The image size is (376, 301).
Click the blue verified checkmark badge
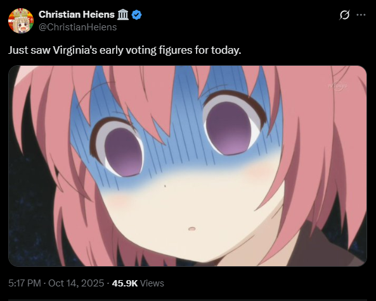point(137,15)
